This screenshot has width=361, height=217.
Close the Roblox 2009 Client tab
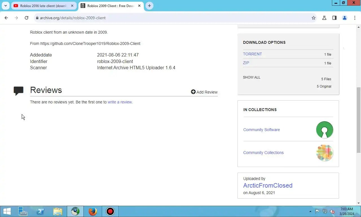(x=139, y=6)
